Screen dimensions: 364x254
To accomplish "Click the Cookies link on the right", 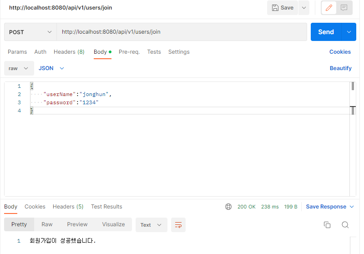I will (x=340, y=52).
